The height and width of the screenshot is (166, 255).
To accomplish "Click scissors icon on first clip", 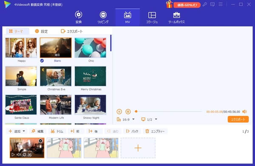I will click(x=30, y=155).
